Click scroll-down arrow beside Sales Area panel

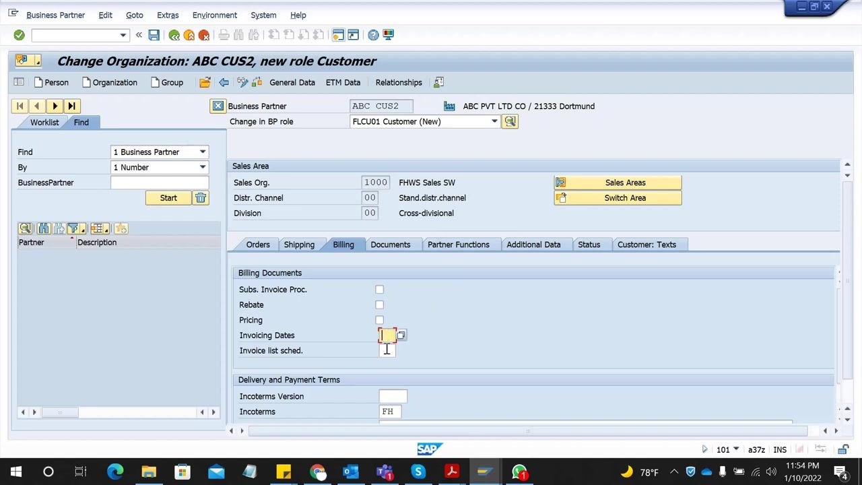[x=847, y=176]
